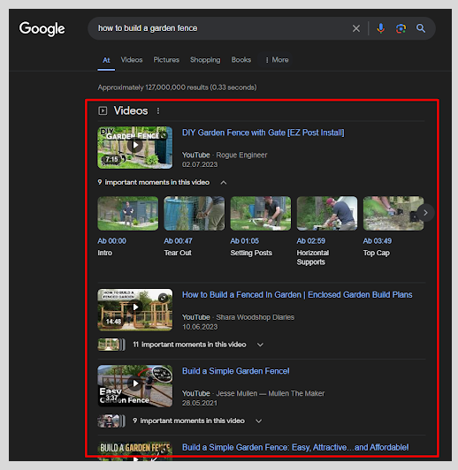Click the video section icon beside Videos
Viewport: 458px width, 470px height.
103,111
